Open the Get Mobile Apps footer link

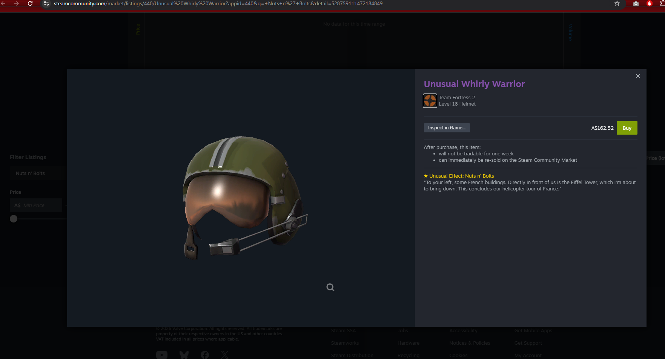(x=533, y=331)
